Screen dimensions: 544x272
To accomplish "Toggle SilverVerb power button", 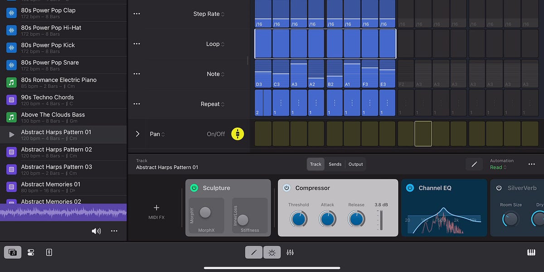I will click(x=499, y=188).
